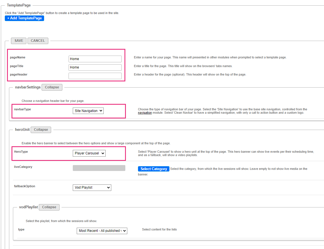The image size is (324, 249).
Task: Cancel the template page editing
Action: (38, 41)
